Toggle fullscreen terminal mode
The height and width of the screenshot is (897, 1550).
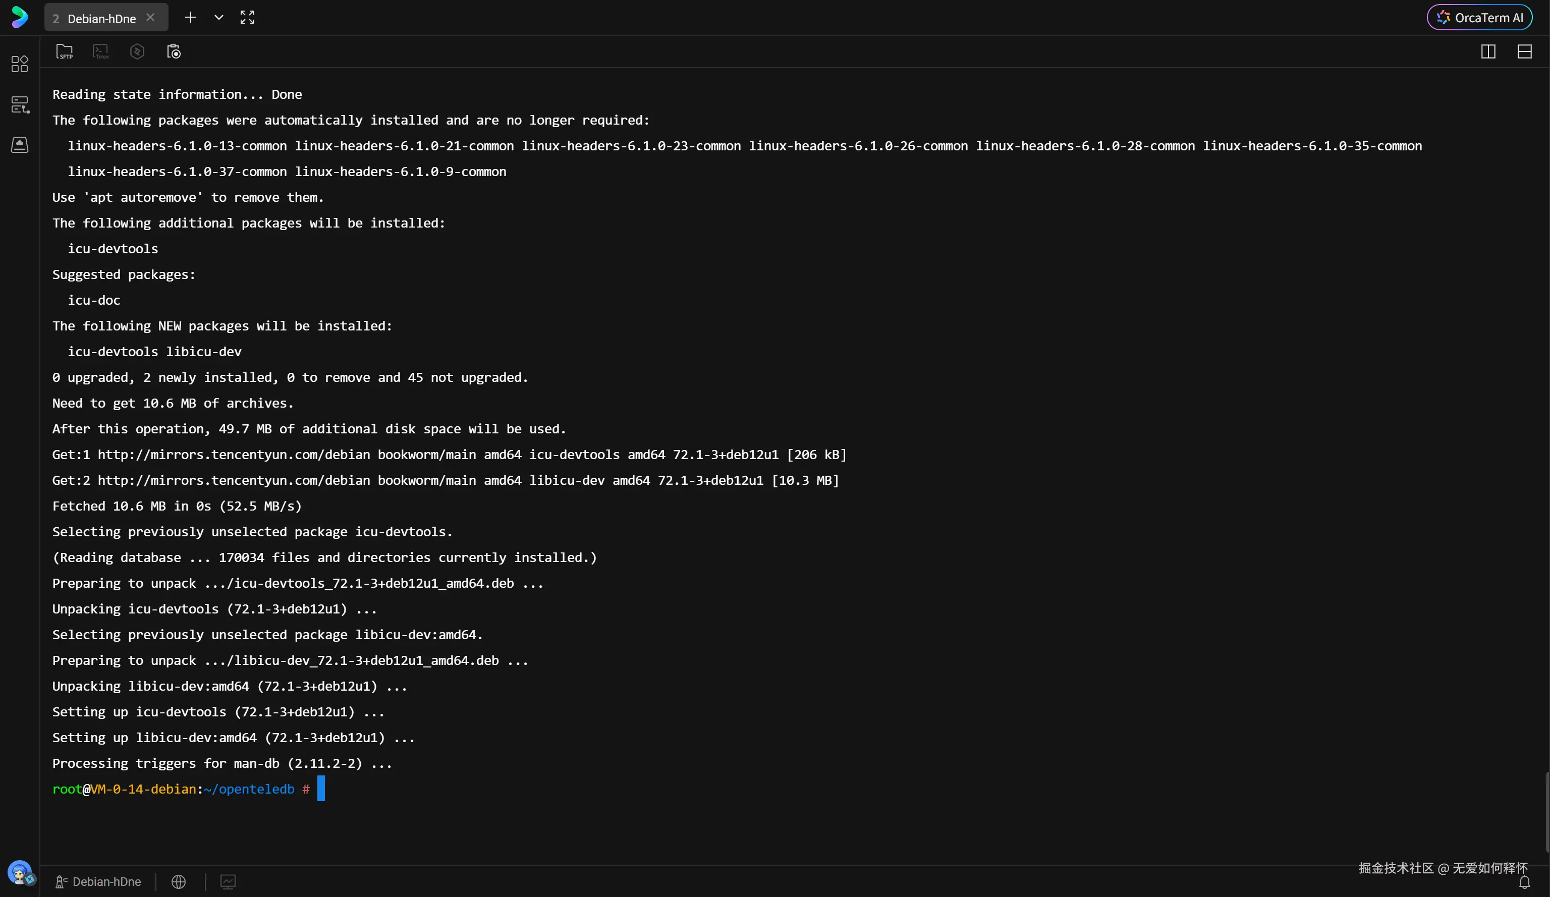coord(247,17)
